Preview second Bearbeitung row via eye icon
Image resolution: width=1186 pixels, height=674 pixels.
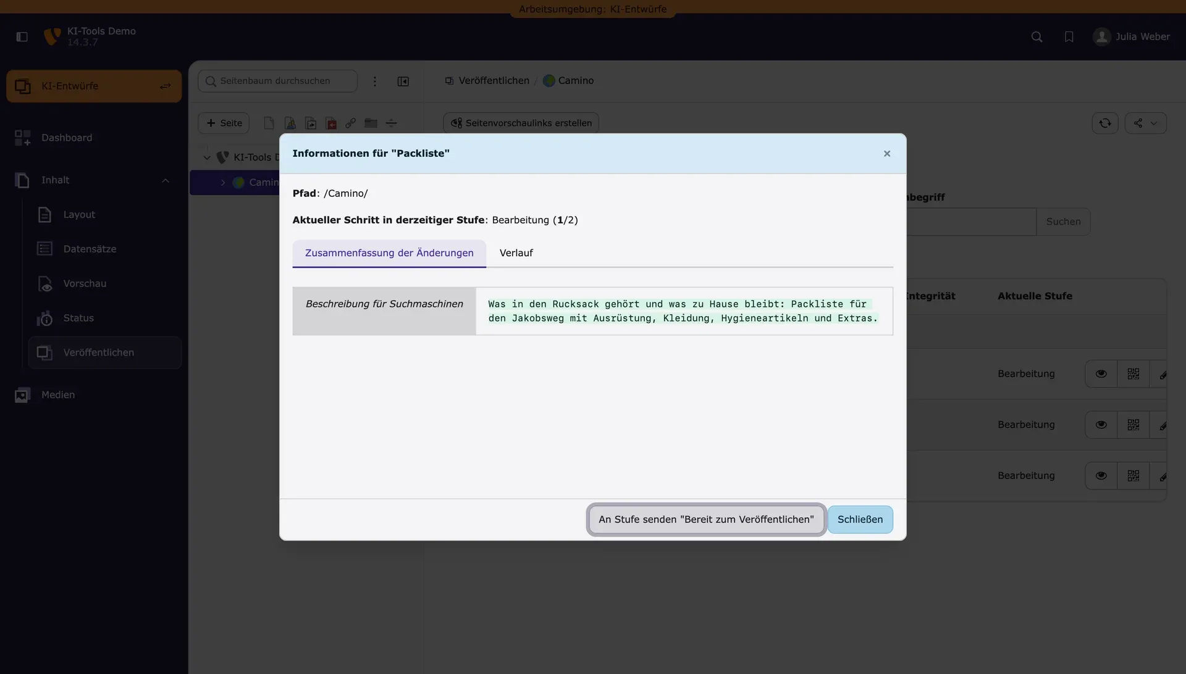coord(1101,425)
